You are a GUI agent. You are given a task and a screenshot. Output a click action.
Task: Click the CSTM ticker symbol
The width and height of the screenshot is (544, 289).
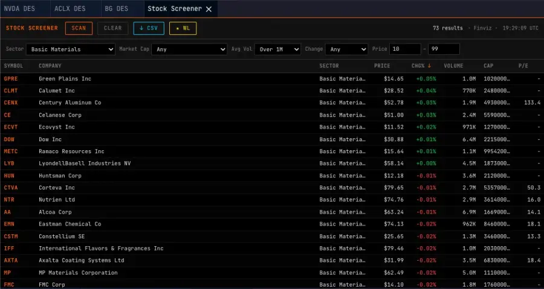coord(11,237)
